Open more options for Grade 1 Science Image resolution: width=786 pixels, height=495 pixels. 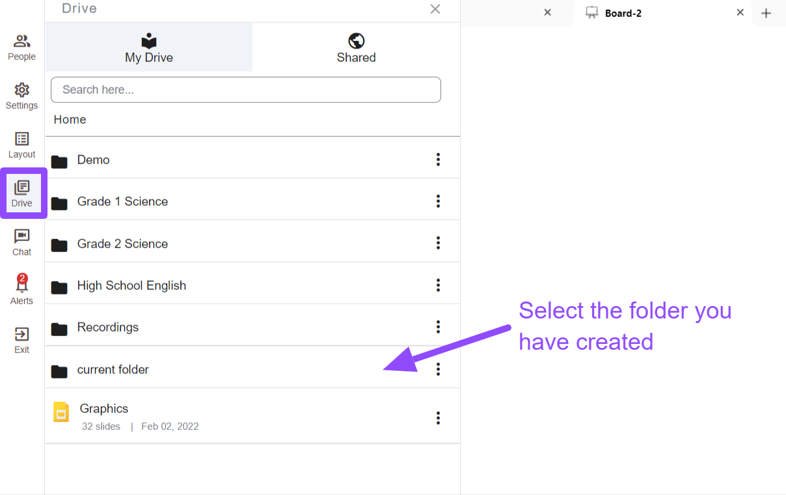tap(438, 201)
